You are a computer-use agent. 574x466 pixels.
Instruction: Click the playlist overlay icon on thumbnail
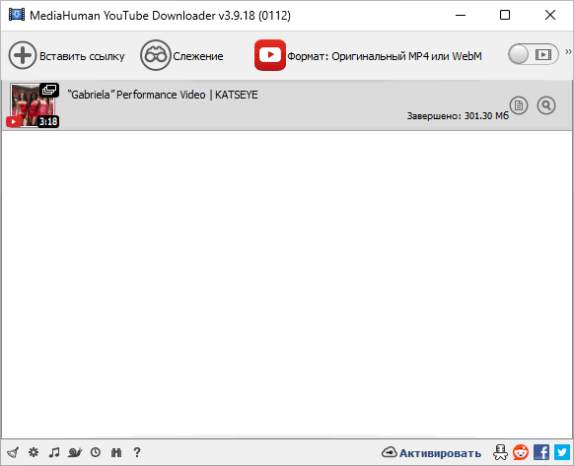[x=49, y=90]
